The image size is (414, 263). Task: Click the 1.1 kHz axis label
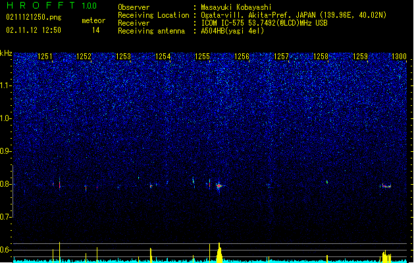click(6, 85)
